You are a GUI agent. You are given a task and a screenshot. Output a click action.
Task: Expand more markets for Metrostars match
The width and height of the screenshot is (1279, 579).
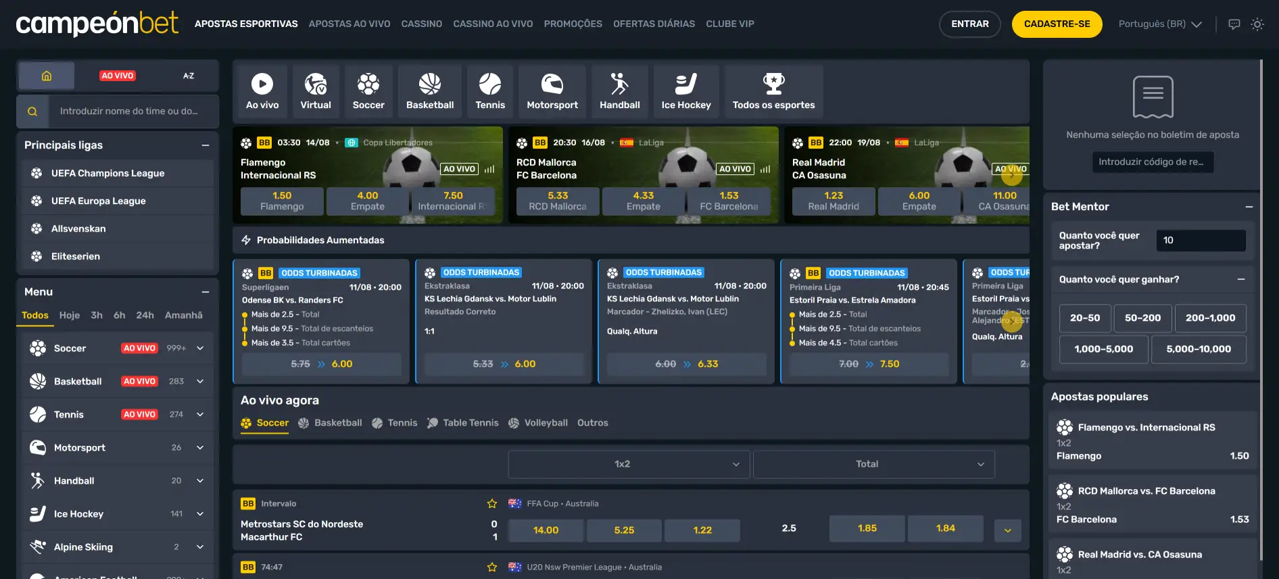[x=1008, y=530]
